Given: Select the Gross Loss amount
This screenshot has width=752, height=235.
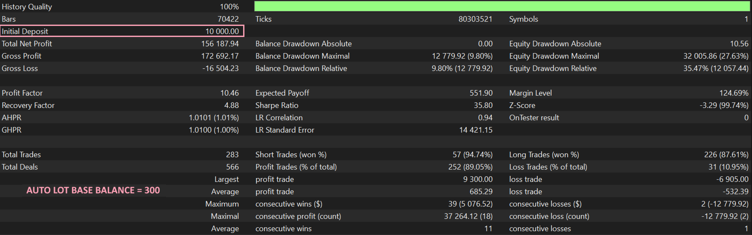Looking at the screenshot, I should [x=220, y=68].
